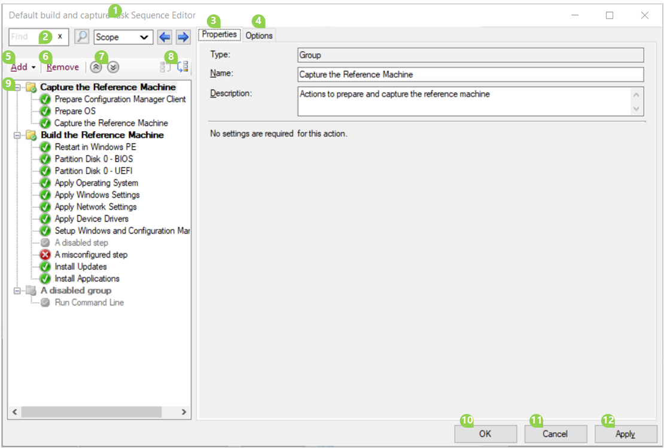Click the blue jump-to-step toolbar icon
The height and width of the screenshot is (448, 664).
pos(182,66)
